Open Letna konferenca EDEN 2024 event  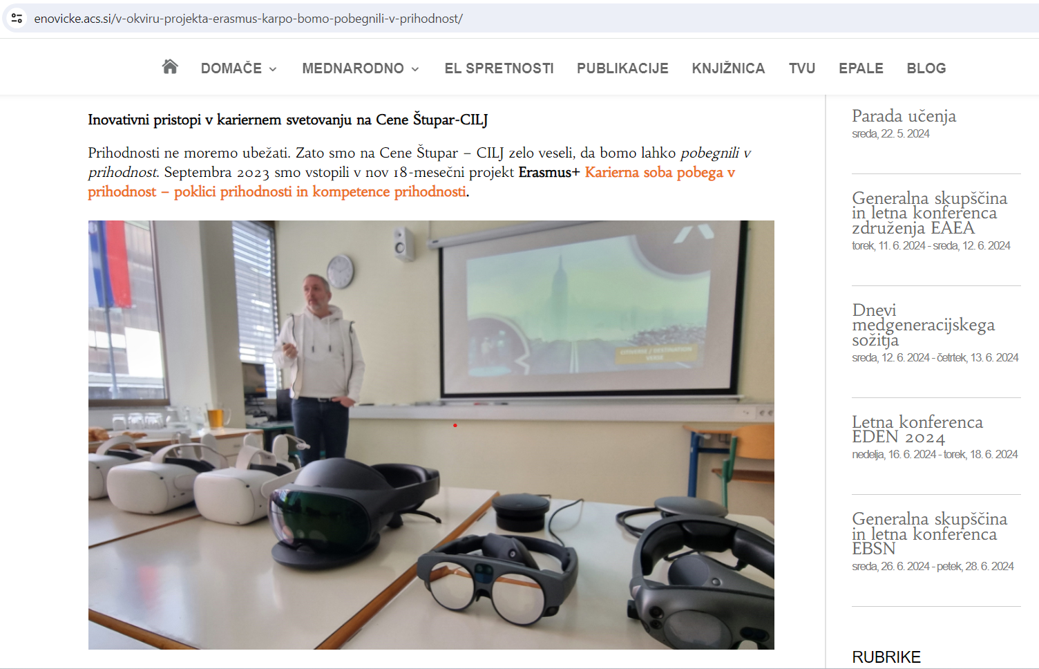[x=917, y=429]
